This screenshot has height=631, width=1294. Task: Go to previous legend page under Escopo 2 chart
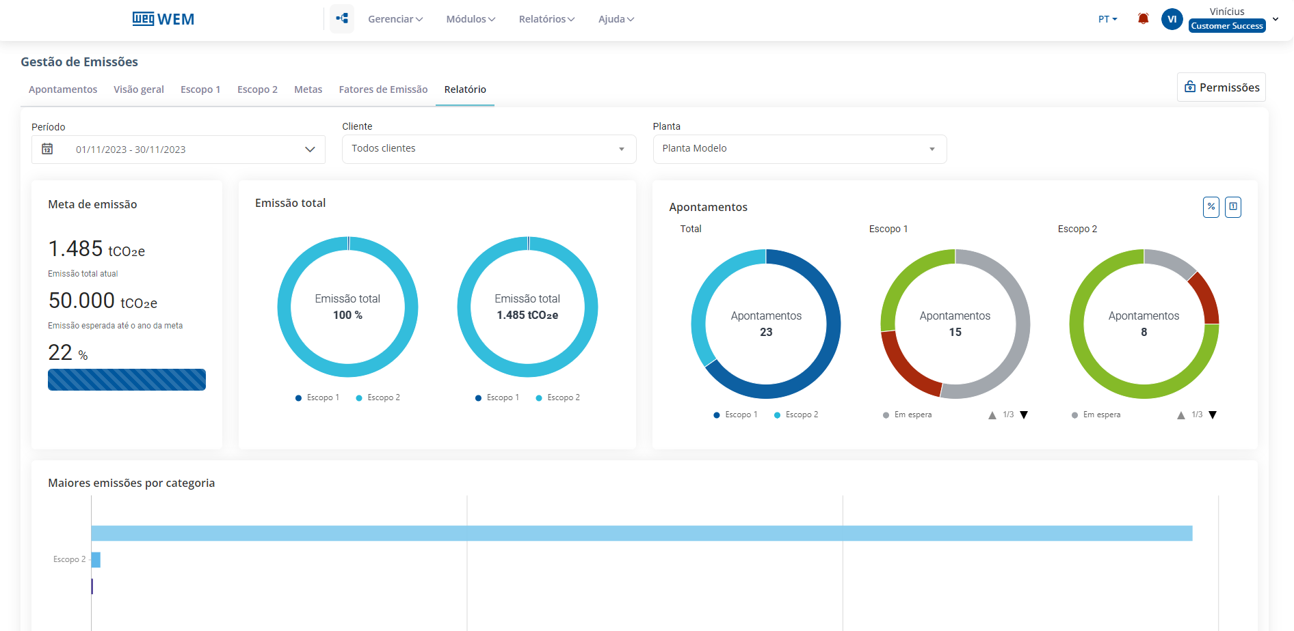point(1180,415)
